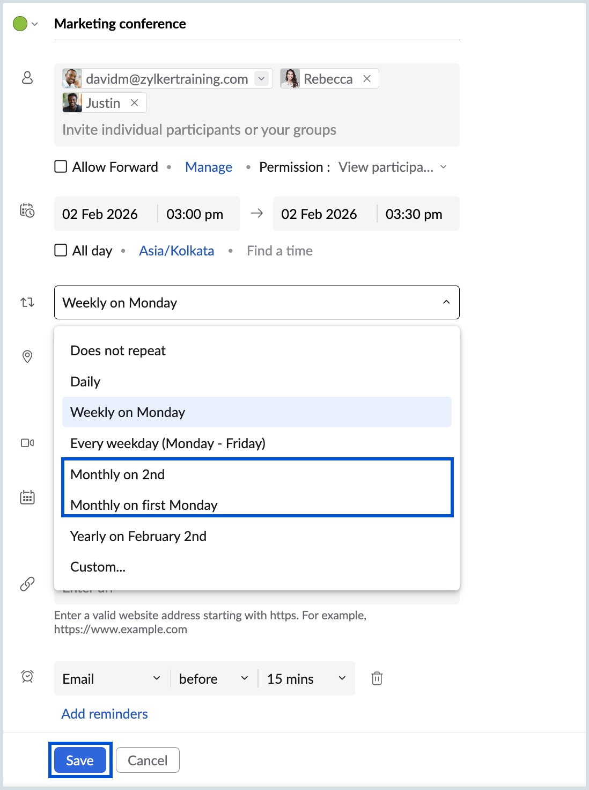Click the Save button

click(x=80, y=760)
